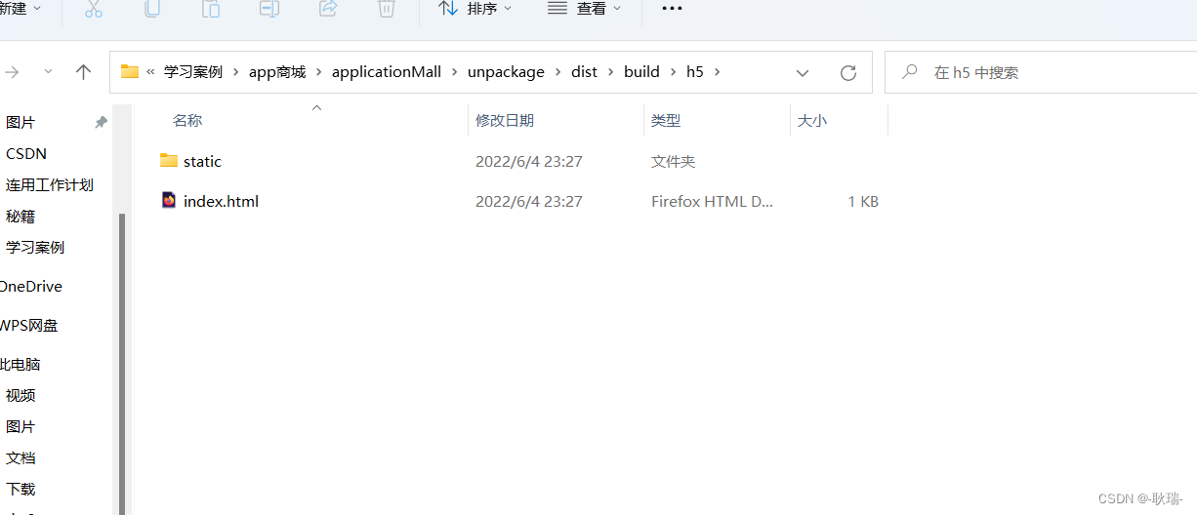This screenshot has height=515, width=1197.
Task: Navigate to unpackage breadcrumb
Action: click(x=506, y=72)
